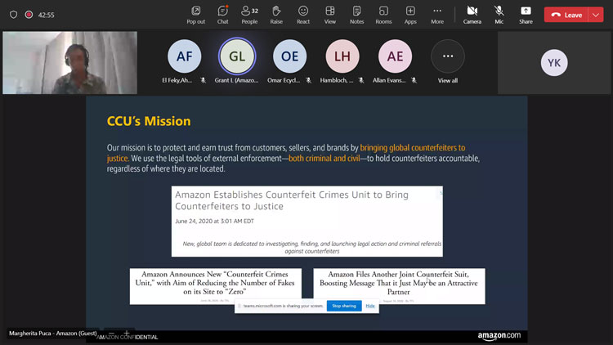Open breakout Rooms

[x=383, y=14]
